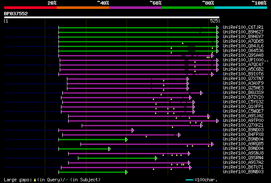Click the arrowhead ending the UniRef100_C6TJR1 alignment
The image size is (271, 183).
tap(218, 28)
